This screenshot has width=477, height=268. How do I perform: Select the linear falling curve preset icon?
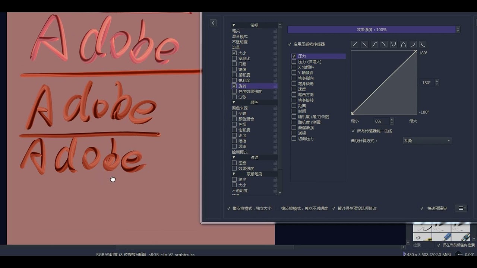point(364,44)
